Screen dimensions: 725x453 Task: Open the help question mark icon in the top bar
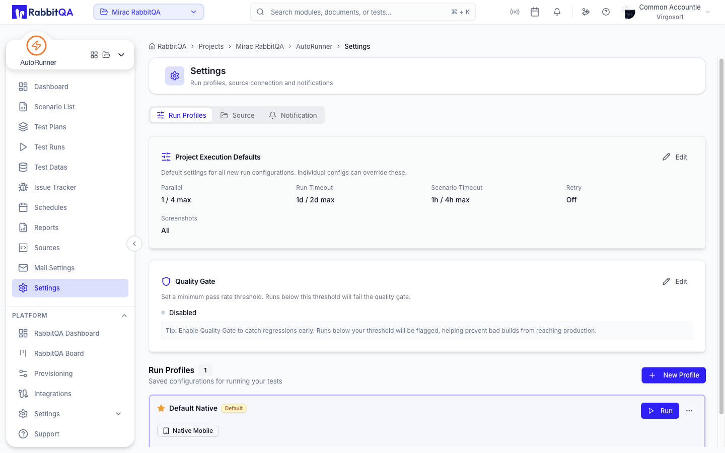click(606, 12)
